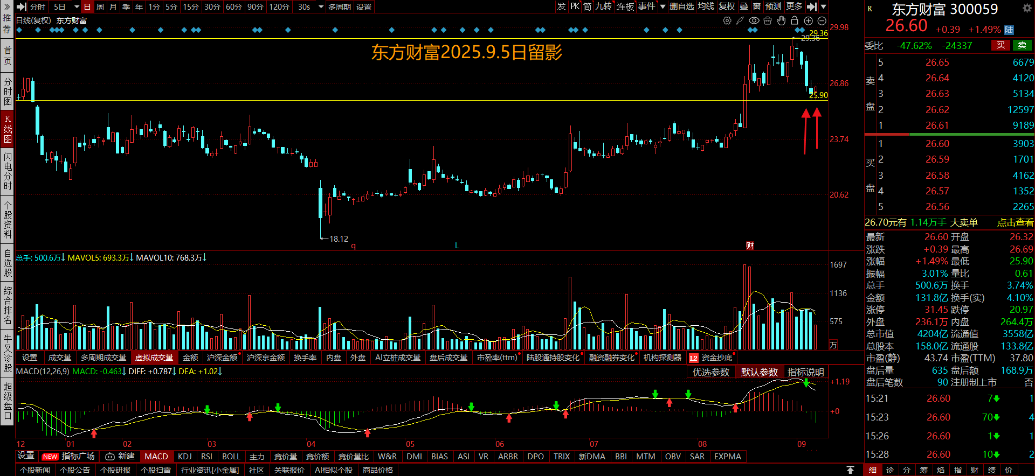This screenshot has width=1035, height=476.
Task: Switch to MACD indicator tab
Action: click(156, 457)
